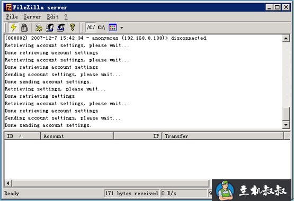294x201 pixels.
Task: Click the 'Done retrieving settings' log line
Action: click(x=40, y=96)
